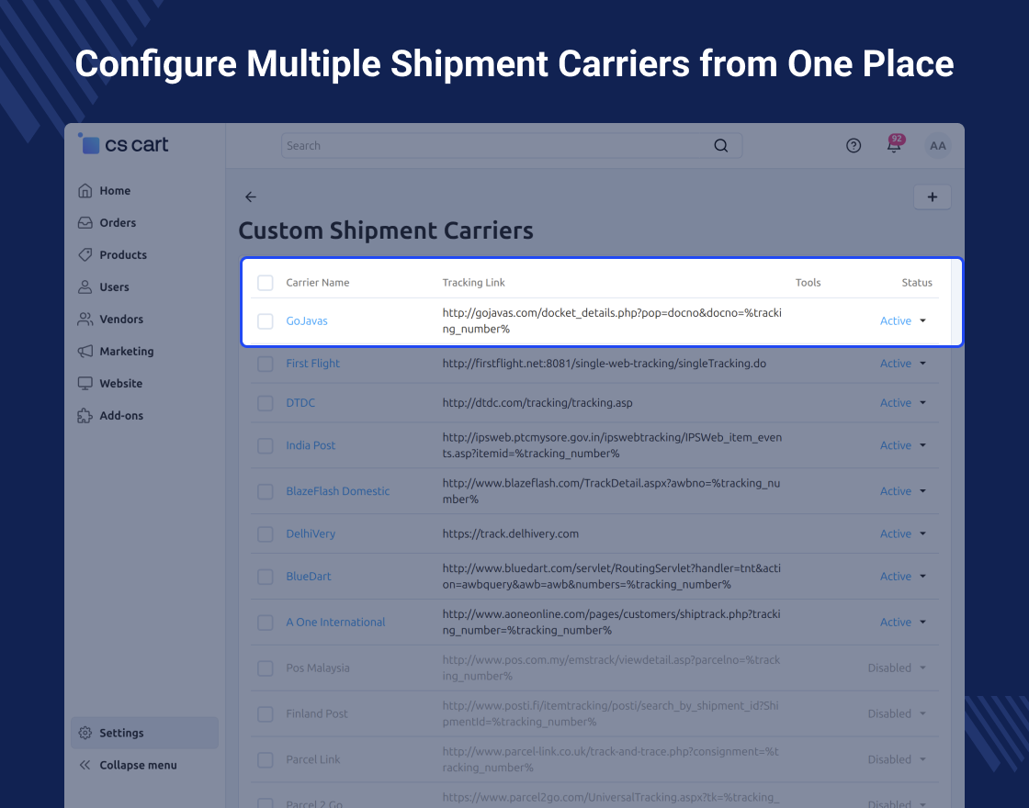Open the DelhiVery carrier link

[x=311, y=533]
